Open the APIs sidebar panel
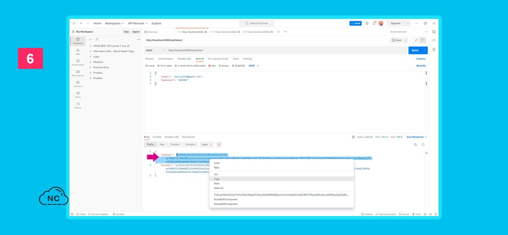The height and width of the screenshot is (235, 508). 78,52
